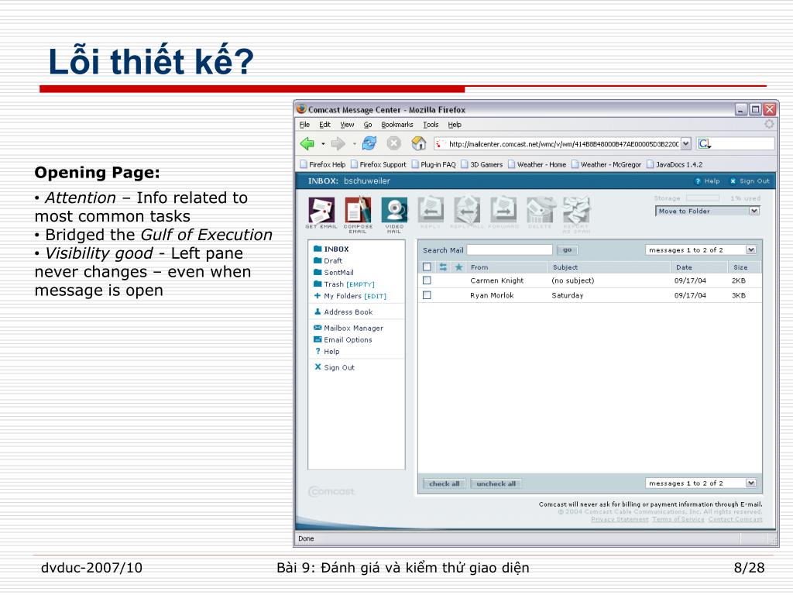This screenshot has width=793, height=595.
Task: Go to Firefox home page icon
Action: [x=419, y=143]
